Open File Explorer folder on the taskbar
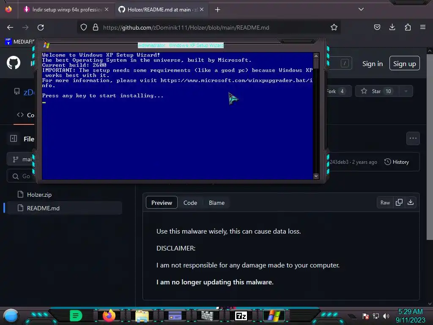The height and width of the screenshot is (325, 433). (142, 316)
